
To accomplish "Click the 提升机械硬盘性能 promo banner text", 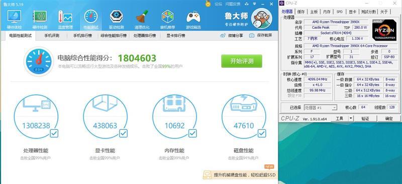I will tap(245, 175).
